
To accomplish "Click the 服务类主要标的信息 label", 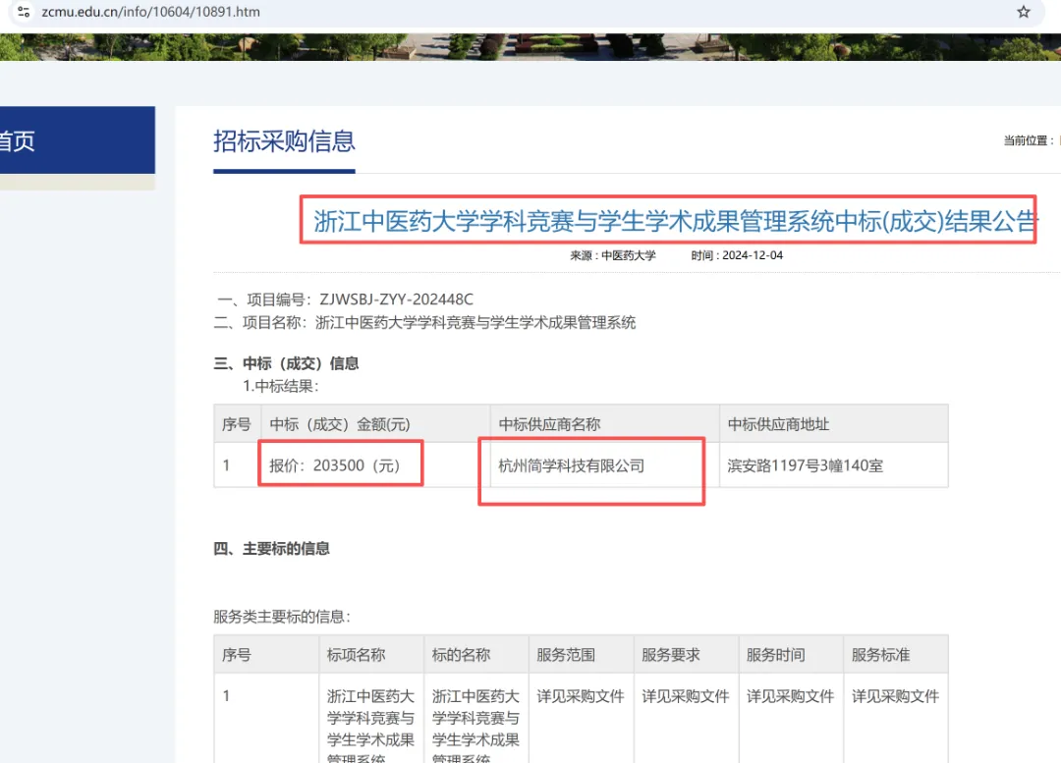I will pos(282,617).
